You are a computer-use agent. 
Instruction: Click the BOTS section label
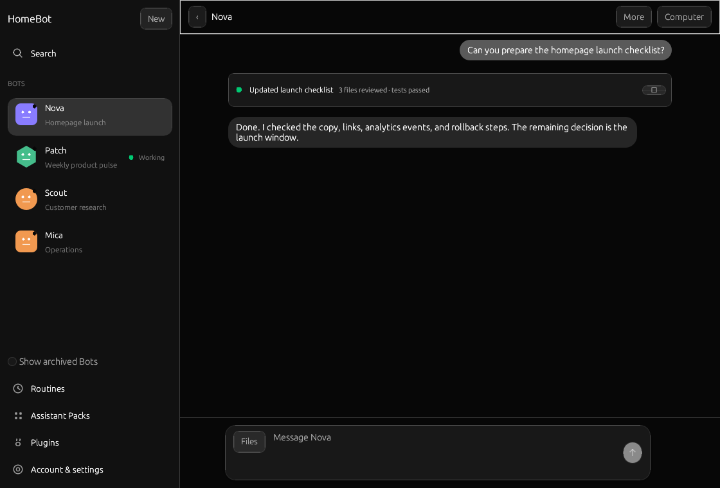[x=17, y=83]
